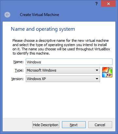118x134 pixels.
Task: Click the back arrow icon
Action: pos(7,15)
